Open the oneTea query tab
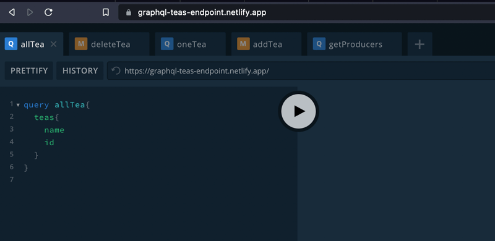The height and width of the screenshot is (241, 495). (191, 44)
